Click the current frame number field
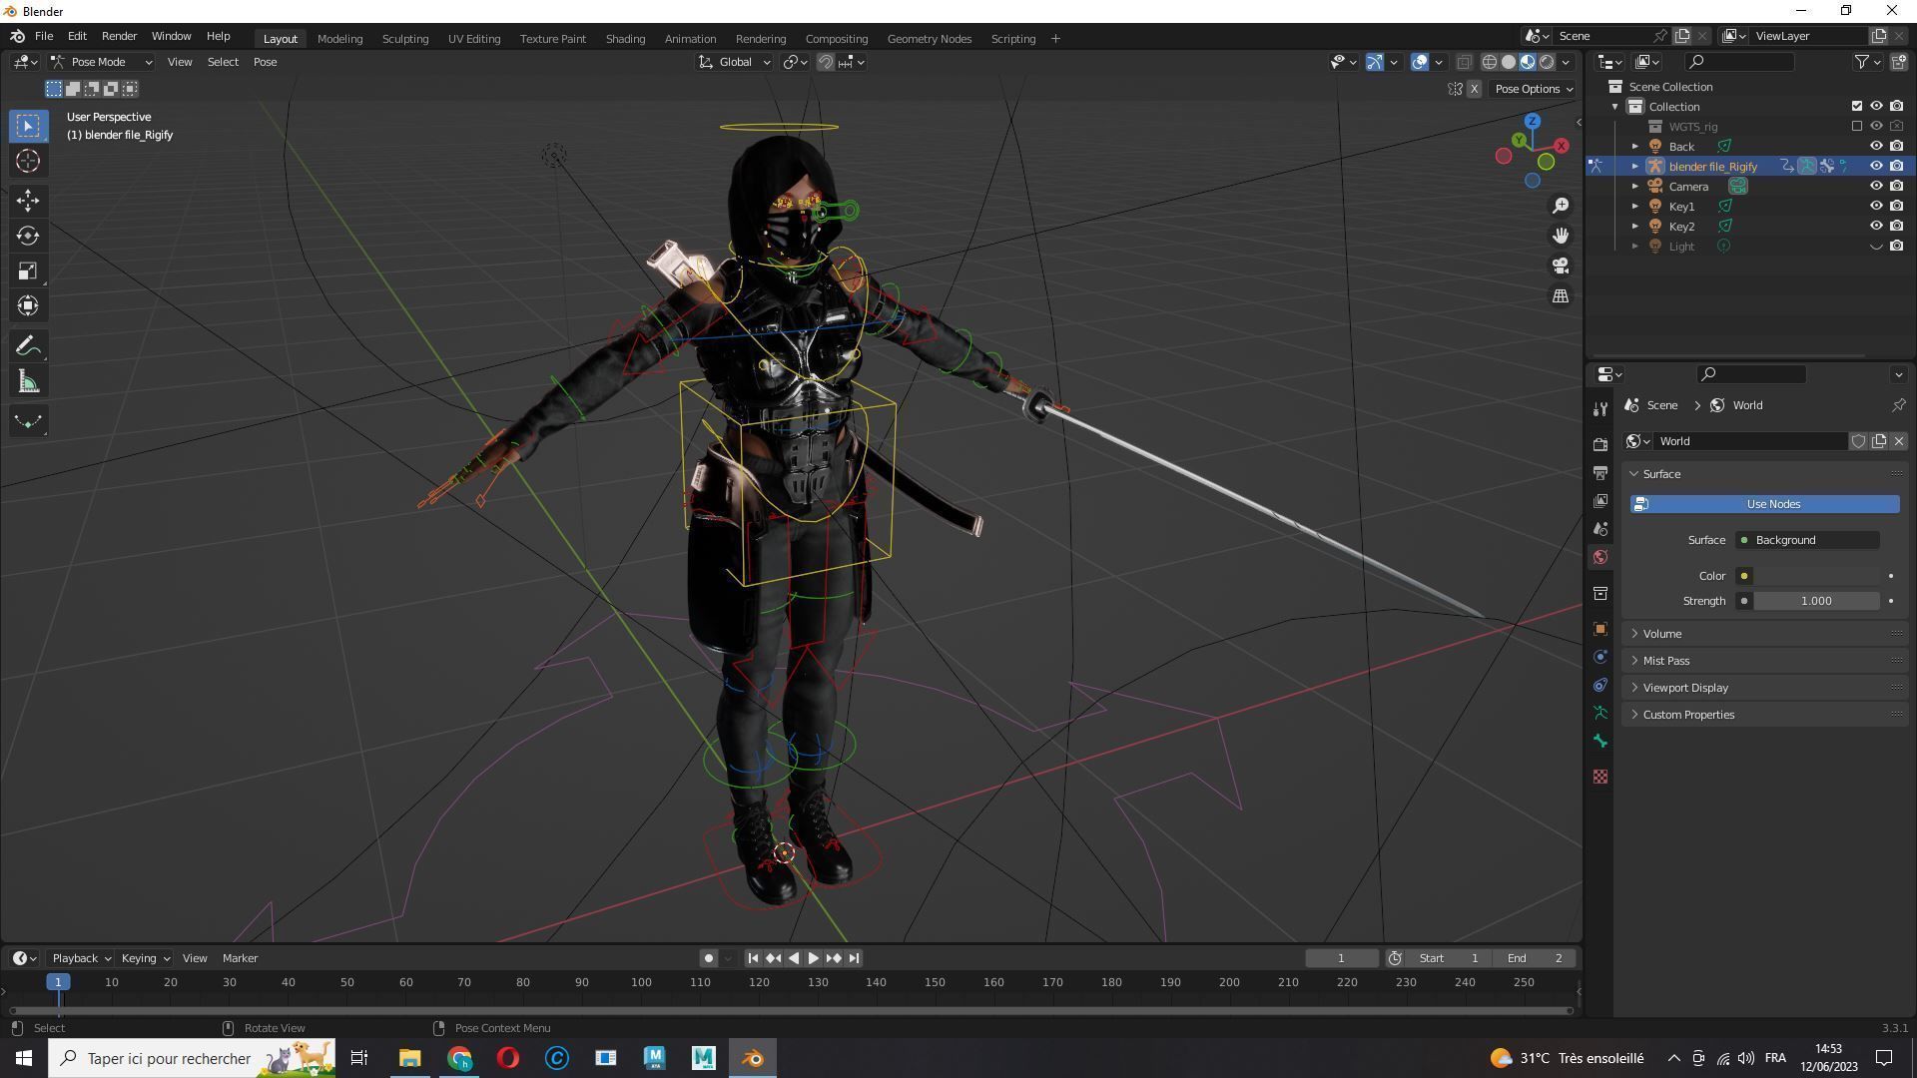This screenshot has width=1917, height=1078. point(1341,958)
